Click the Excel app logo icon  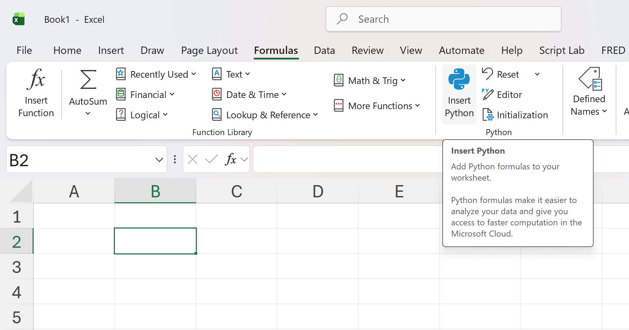click(x=19, y=19)
